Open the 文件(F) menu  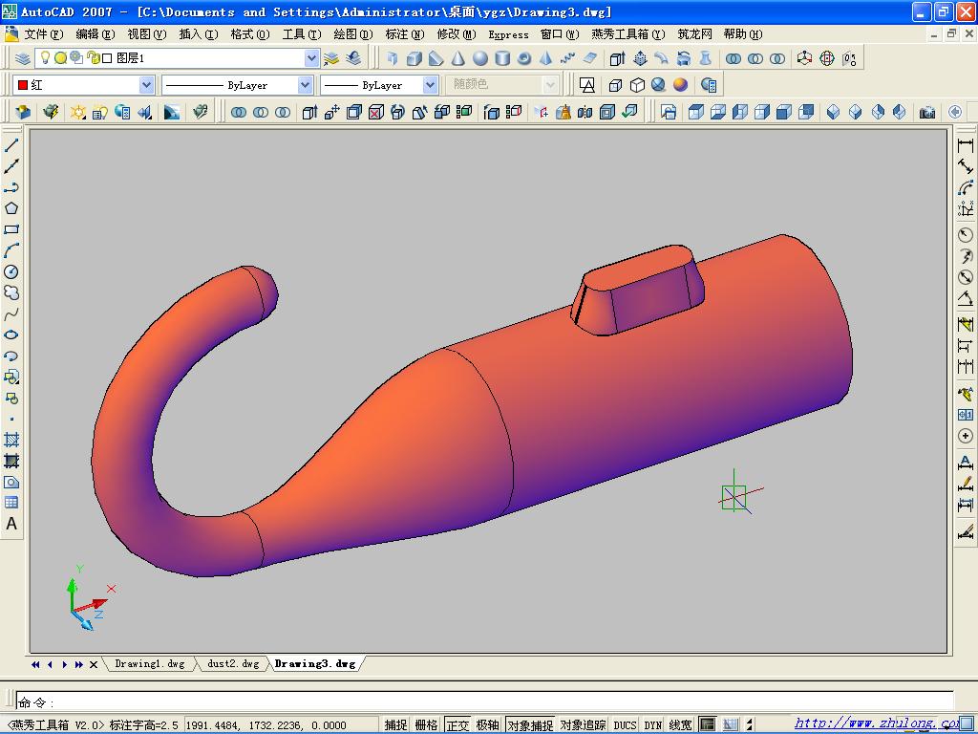click(x=43, y=34)
